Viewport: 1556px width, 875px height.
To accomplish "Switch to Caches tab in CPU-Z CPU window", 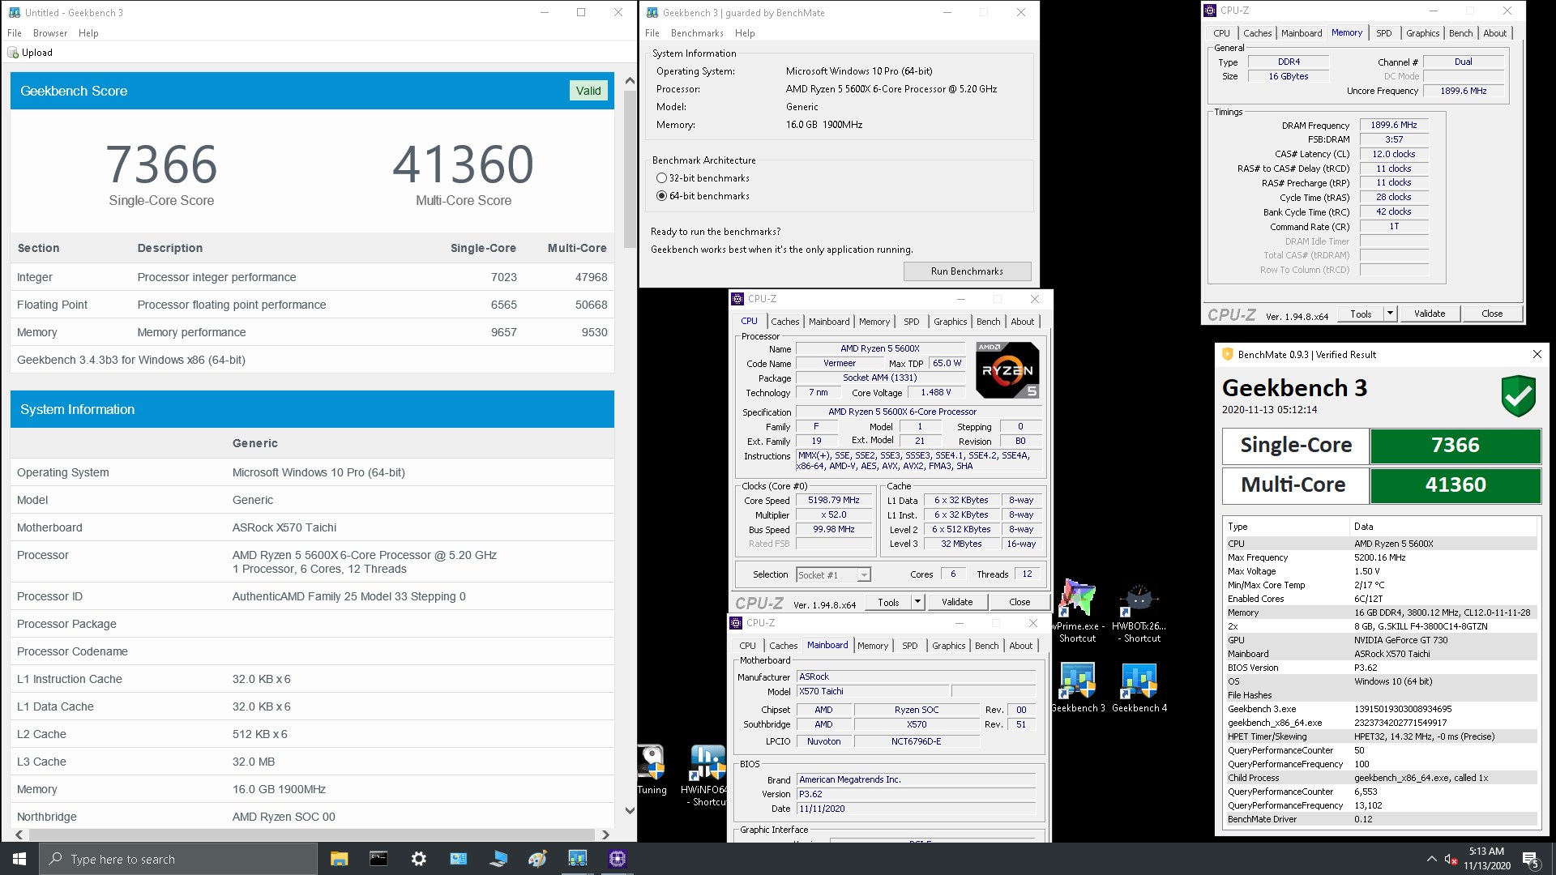I will click(x=784, y=322).
